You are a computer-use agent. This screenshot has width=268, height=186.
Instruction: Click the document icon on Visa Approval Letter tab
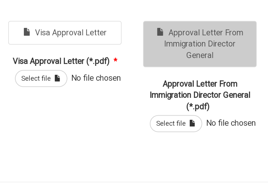pyautogui.click(x=27, y=32)
